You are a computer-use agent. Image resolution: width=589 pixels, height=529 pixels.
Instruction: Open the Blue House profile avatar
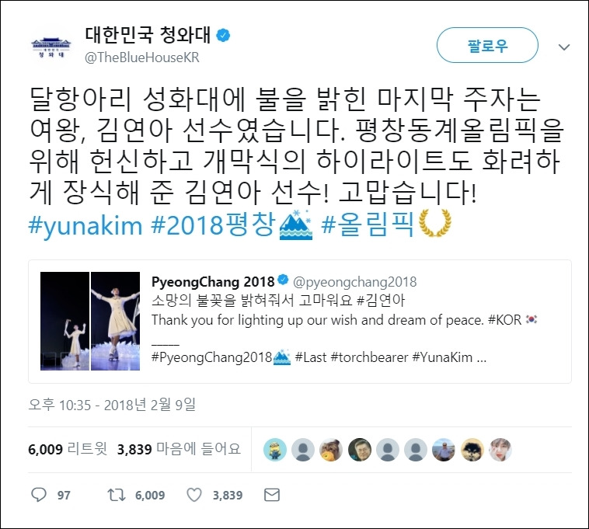click(51, 47)
